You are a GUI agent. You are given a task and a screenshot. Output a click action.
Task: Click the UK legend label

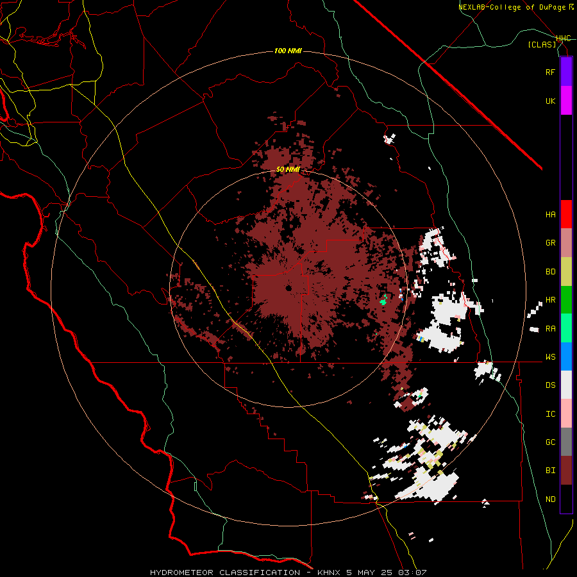[x=550, y=101]
